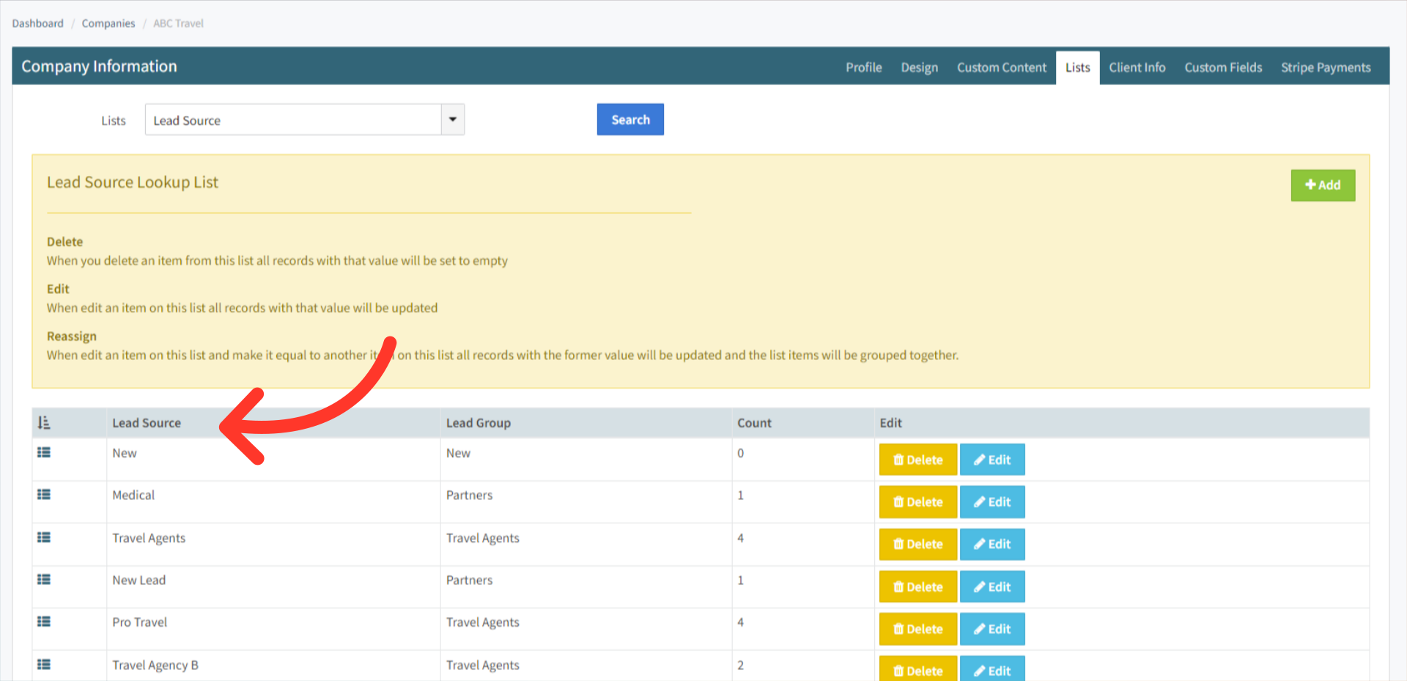The height and width of the screenshot is (681, 1407).
Task: Open the Custom Fields tab
Action: (x=1223, y=67)
